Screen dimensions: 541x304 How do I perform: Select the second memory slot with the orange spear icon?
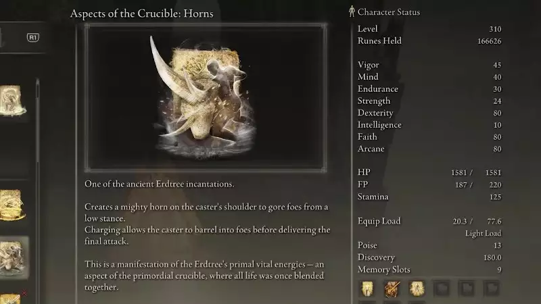tap(392, 288)
